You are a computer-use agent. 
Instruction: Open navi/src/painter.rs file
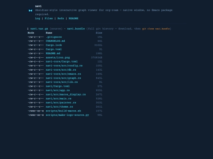(x=61, y=102)
